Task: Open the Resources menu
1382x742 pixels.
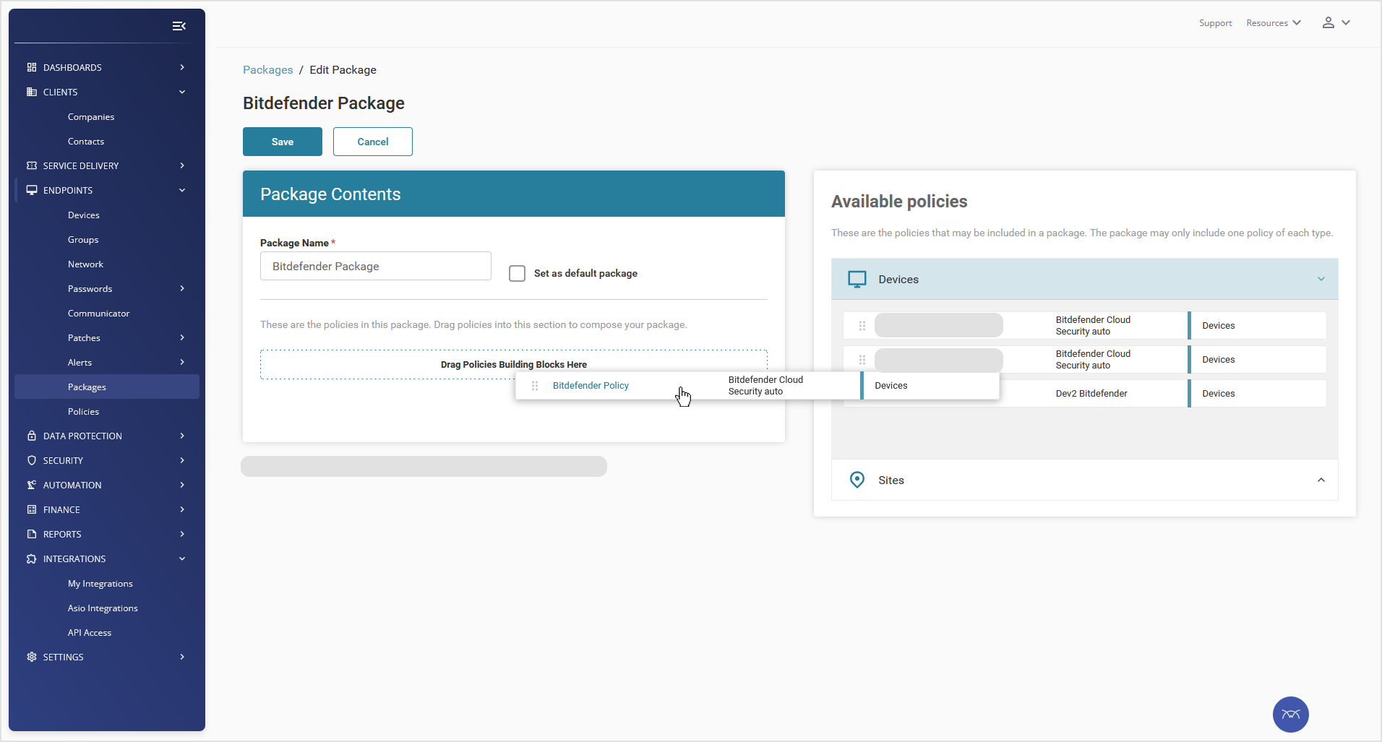Action: (1273, 22)
